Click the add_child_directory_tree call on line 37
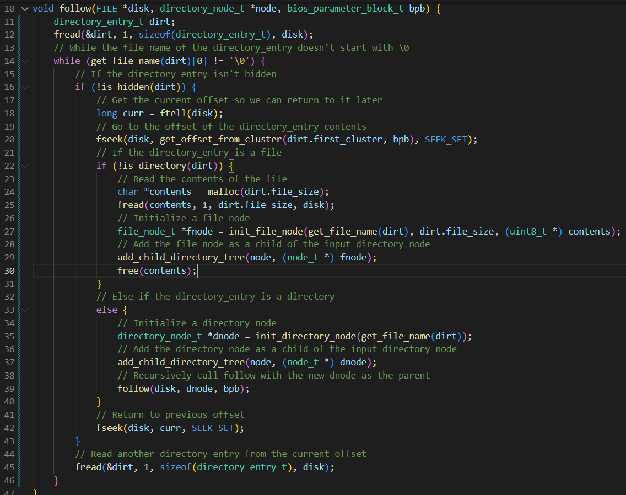This screenshot has height=495, width=626. [180, 362]
